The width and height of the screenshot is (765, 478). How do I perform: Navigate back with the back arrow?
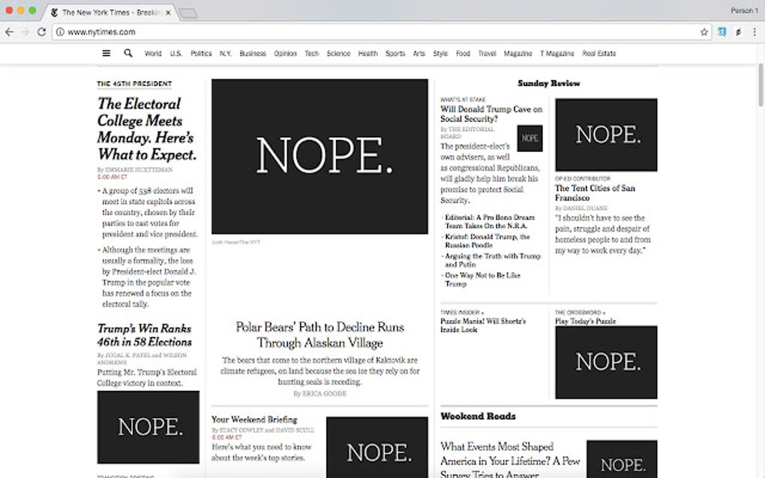8,32
